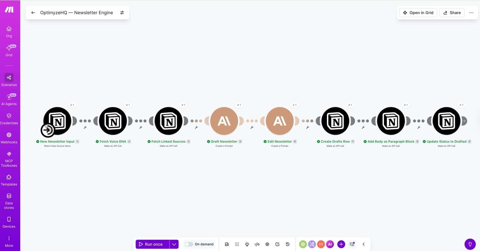This screenshot has height=251, width=480.
Task: Go back with the left arrow
Action: click(x=33, y=13)
